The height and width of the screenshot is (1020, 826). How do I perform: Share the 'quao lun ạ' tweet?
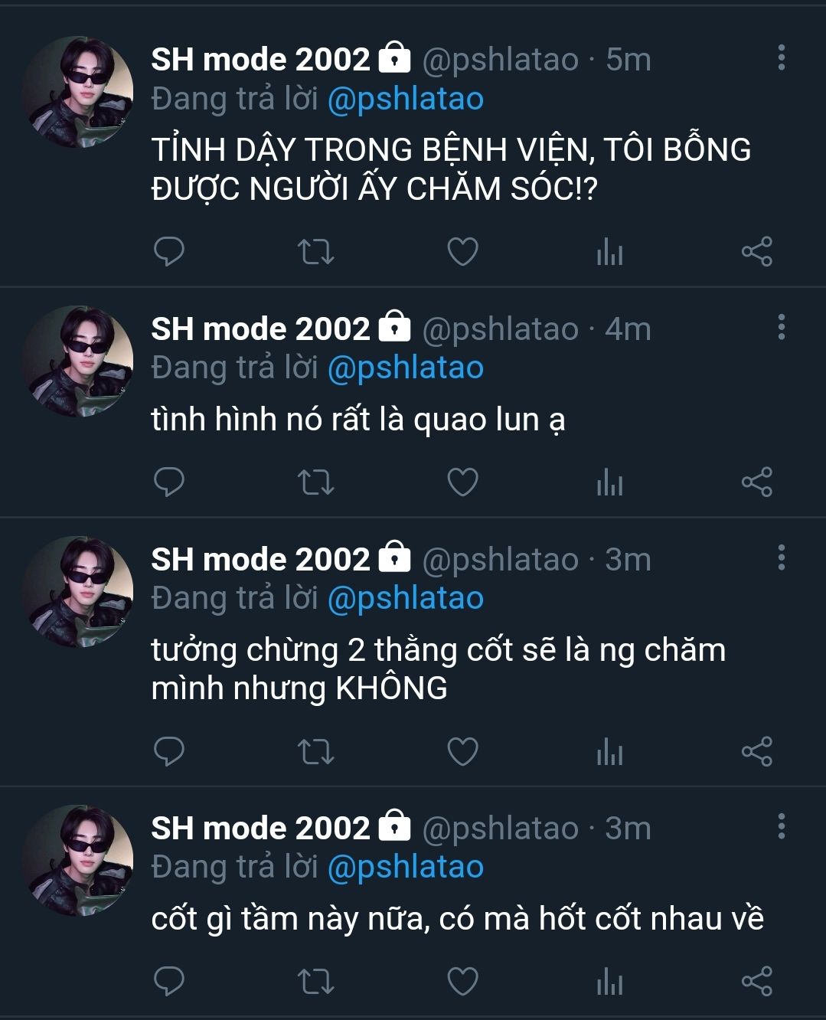[x=757, y=482]
